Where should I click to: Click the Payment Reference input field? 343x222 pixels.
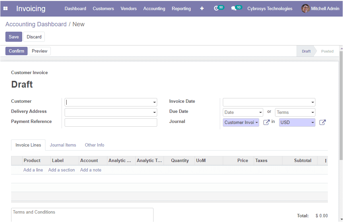point(111,122)
